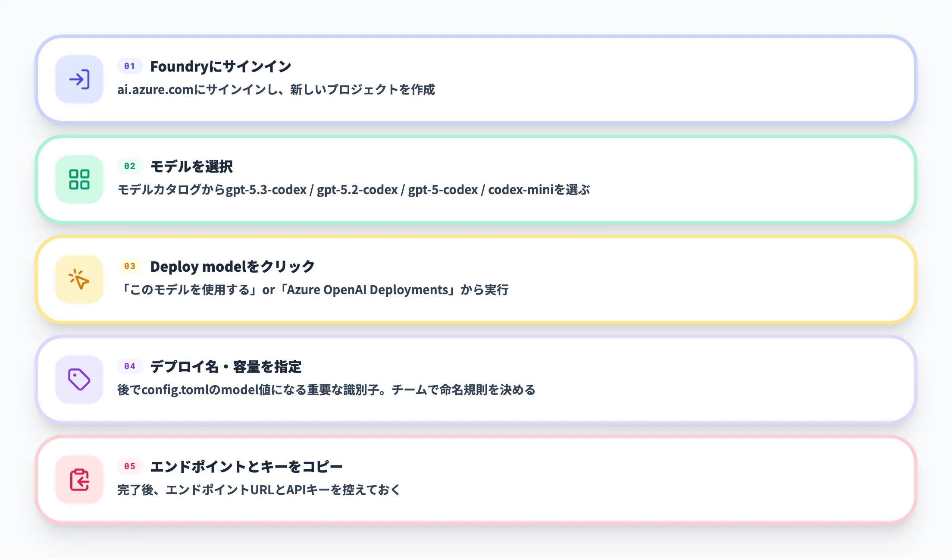Click the description mentioning config.toml
952x559 pixels.
coord(326,390)
